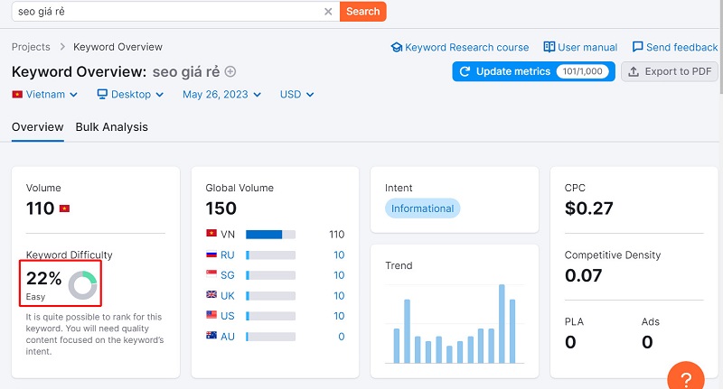Click the US flag icon
The image size is (723, 389).
tap(211, 314)
